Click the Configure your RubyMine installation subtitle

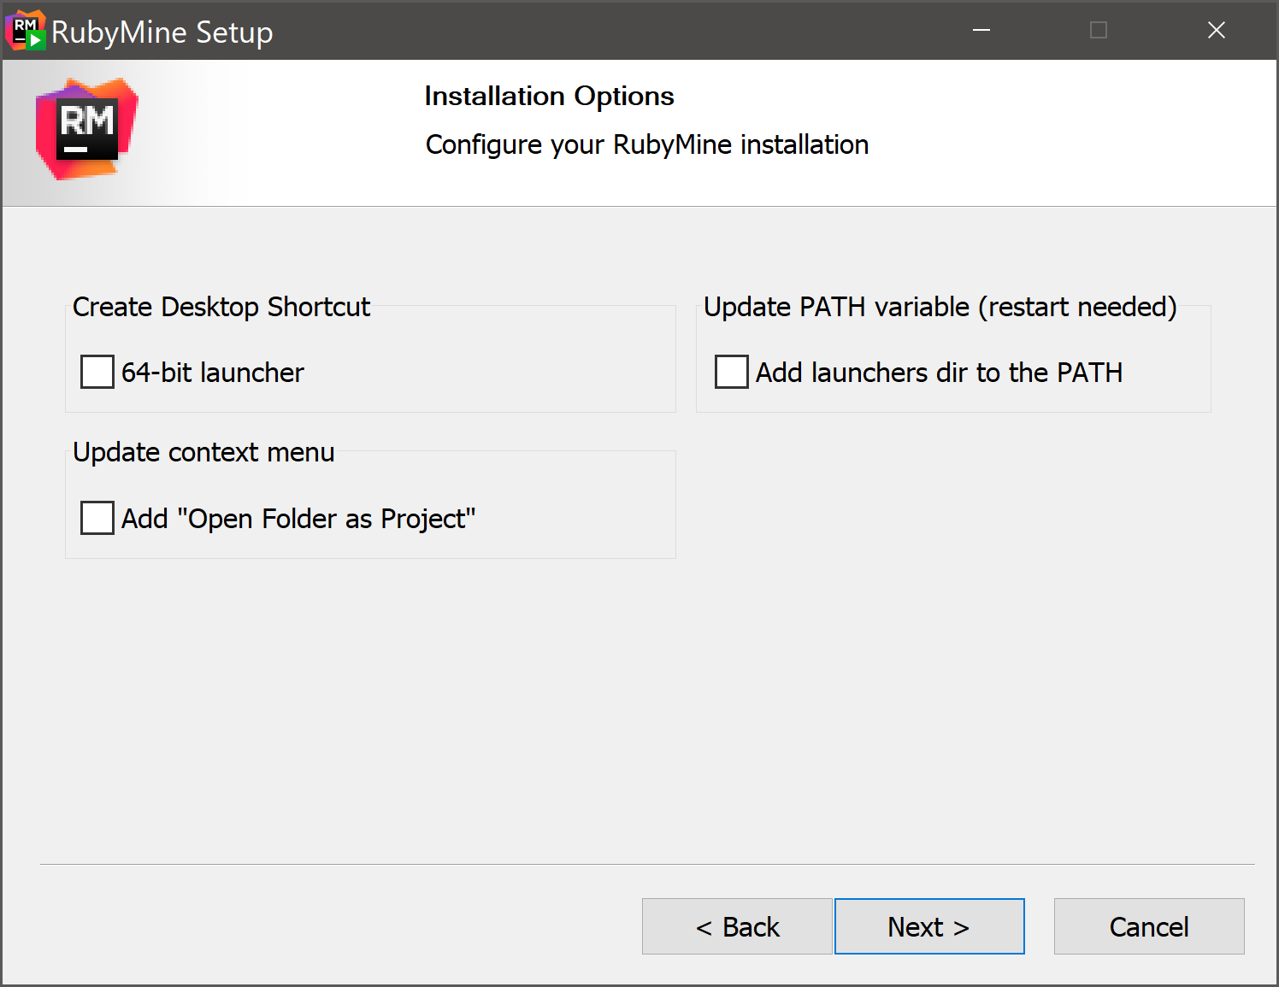[x=645, y=144]
